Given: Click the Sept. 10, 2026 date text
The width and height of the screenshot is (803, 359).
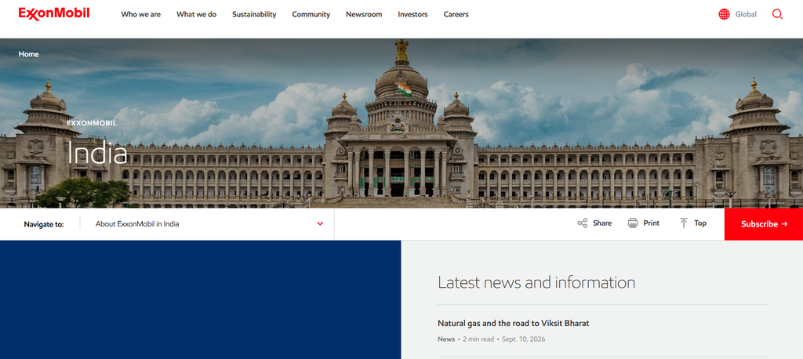Looking at the screenshot, I should (x=523, y=339).
